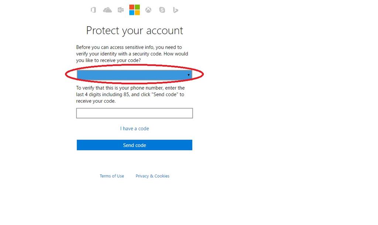This screenshot has width=378, height=225.
Task: Open the OneDrive cloud icon
Action: (107, 10)
